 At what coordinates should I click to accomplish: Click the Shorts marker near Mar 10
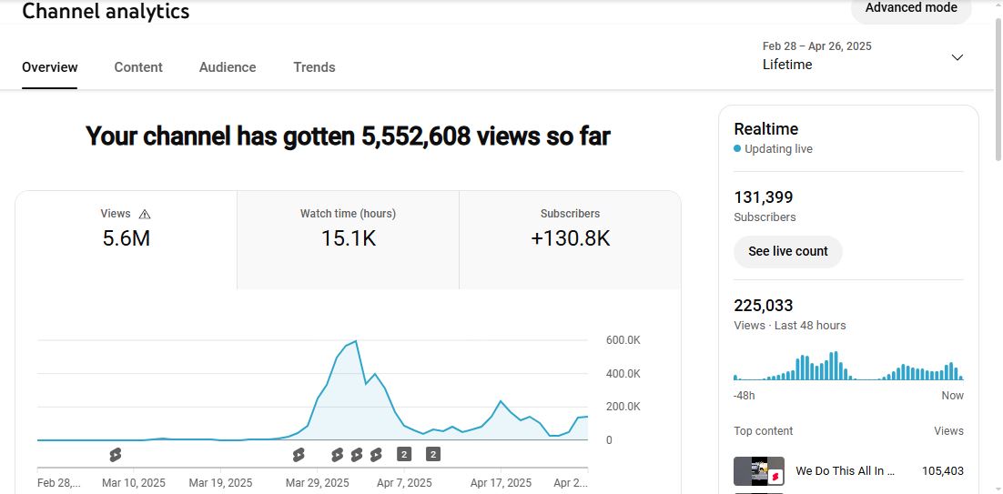pyautogui.click(x=115, y=454)
